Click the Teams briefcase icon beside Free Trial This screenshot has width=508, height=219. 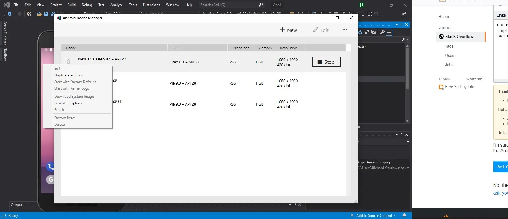(x=441, y=87)
